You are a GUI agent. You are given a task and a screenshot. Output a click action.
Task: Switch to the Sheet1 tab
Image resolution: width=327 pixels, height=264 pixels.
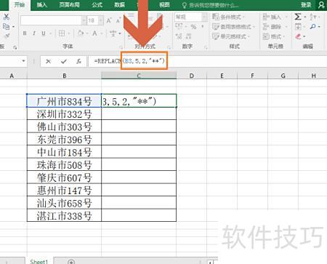click(39, 261)
